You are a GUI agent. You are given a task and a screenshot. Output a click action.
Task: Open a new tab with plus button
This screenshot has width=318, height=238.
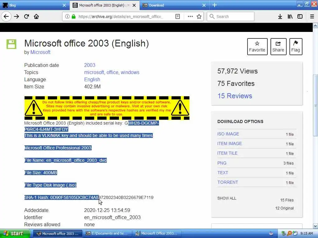215,5
